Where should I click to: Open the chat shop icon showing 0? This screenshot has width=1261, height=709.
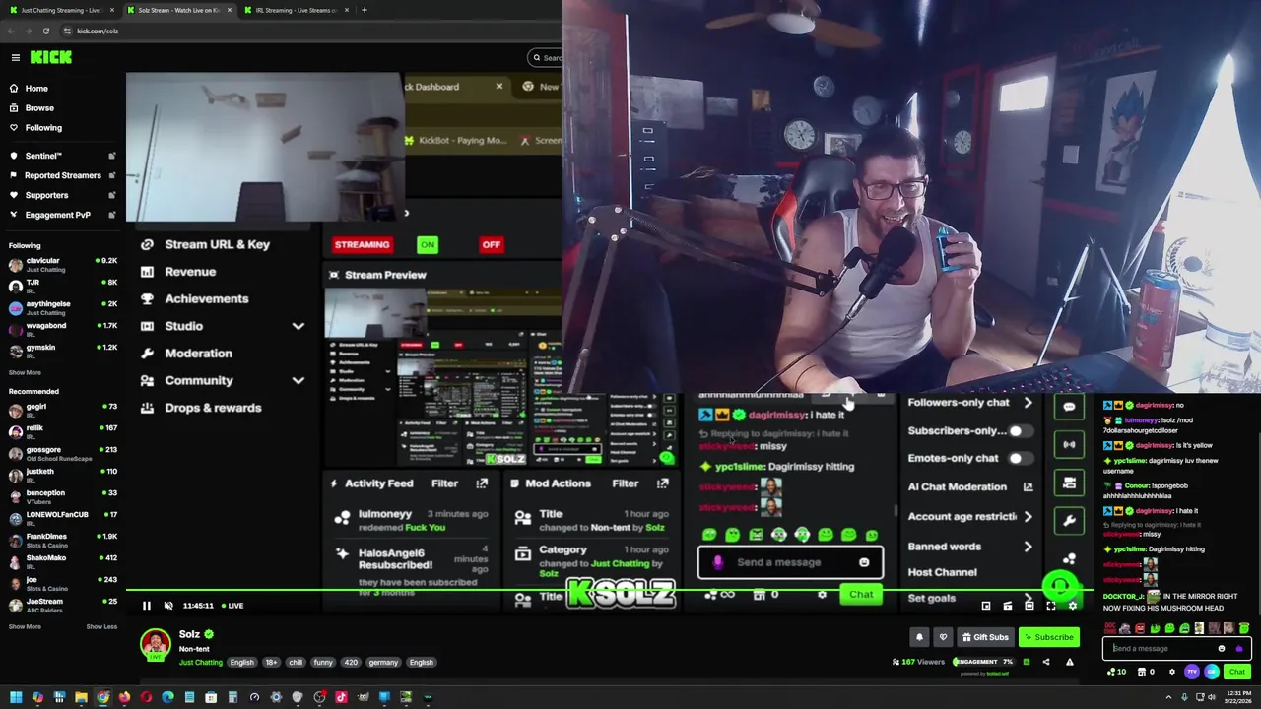pos(1146,672)
